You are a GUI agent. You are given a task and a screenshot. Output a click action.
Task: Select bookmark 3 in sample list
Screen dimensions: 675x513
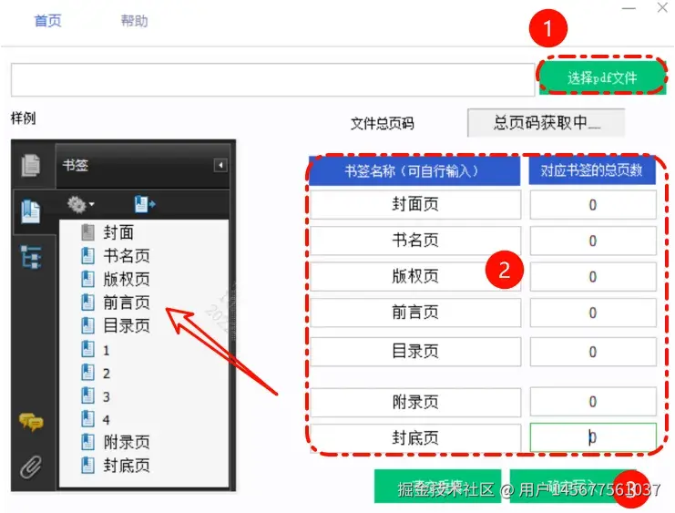pos(96,396)
